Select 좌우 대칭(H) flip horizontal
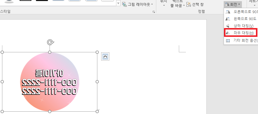The height and width of the screenshot is (114, 258). (240, 33)
